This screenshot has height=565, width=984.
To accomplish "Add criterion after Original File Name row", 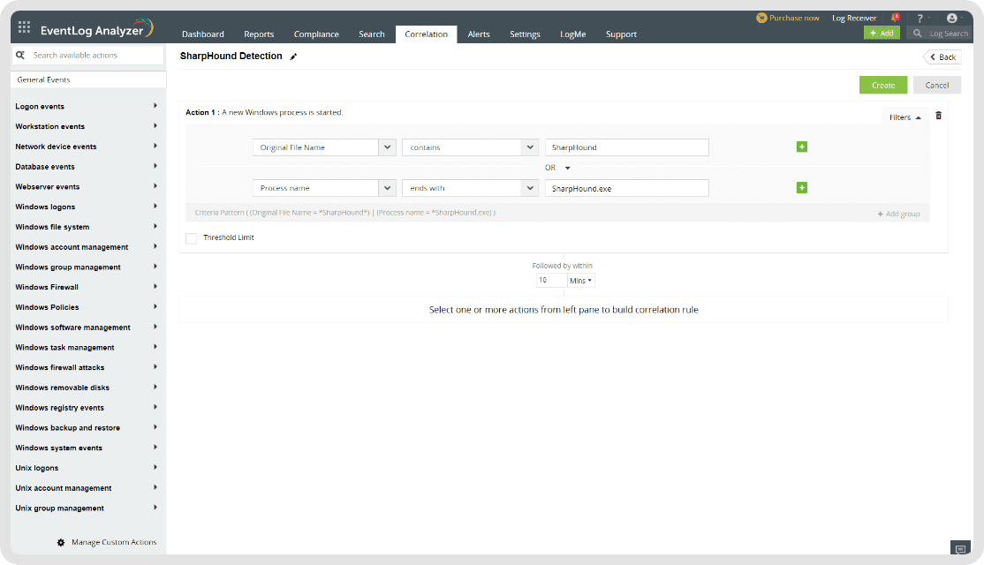I will click(x=801, y=147).
